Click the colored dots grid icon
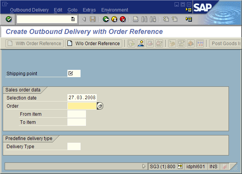 click(200, 44)
